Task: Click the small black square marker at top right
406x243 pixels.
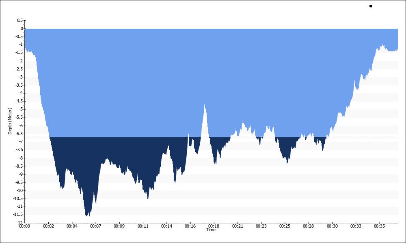Action: tap(371, 6)
